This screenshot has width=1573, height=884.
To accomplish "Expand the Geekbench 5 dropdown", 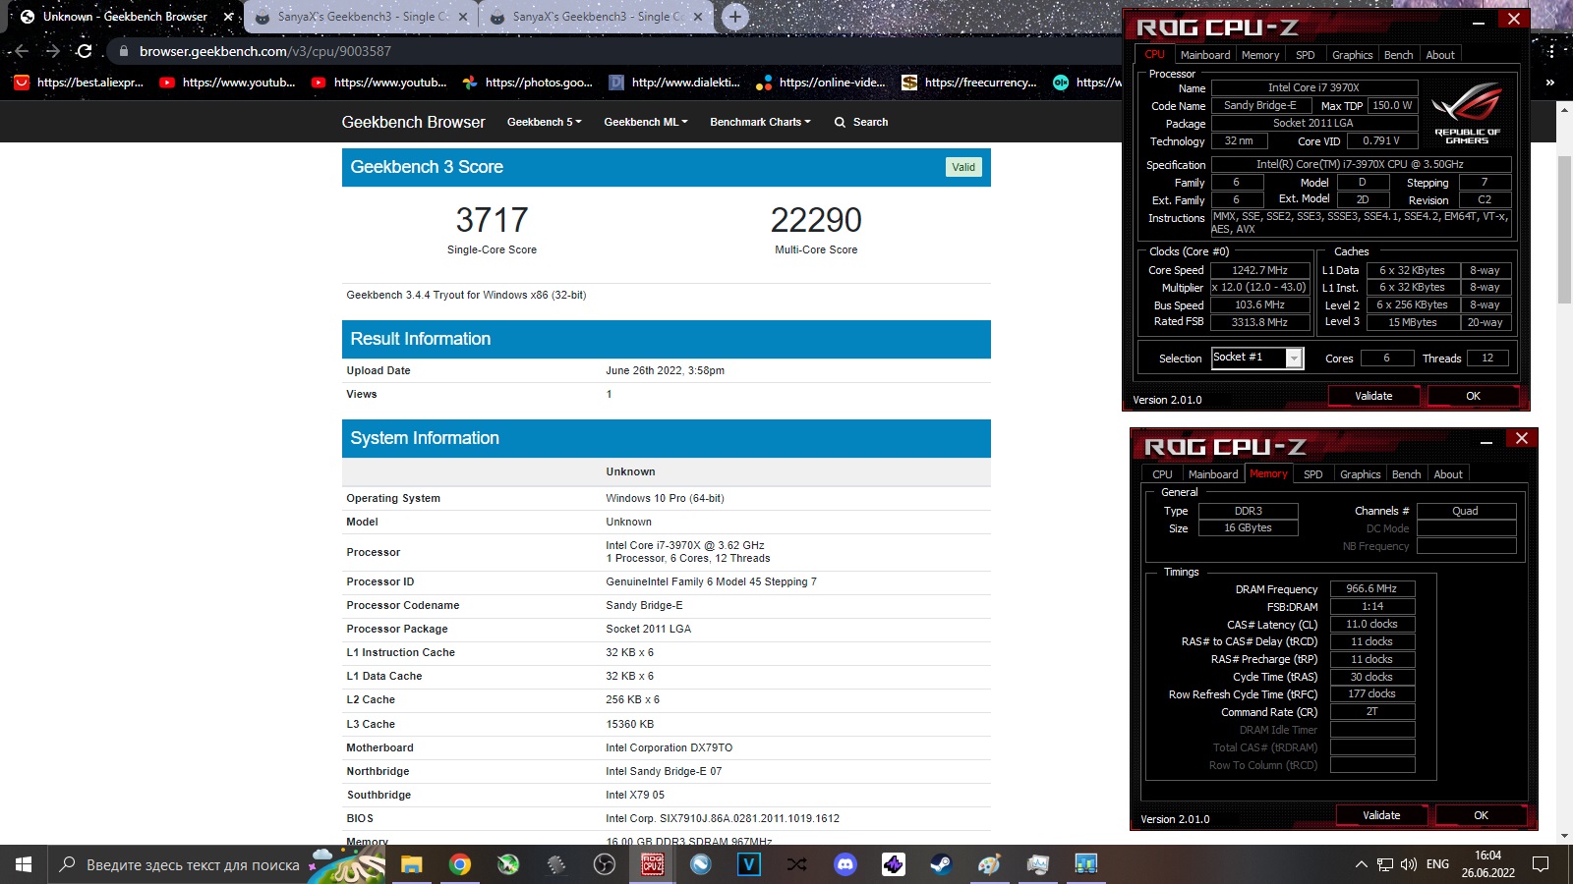I will click(x=545, y=122).
